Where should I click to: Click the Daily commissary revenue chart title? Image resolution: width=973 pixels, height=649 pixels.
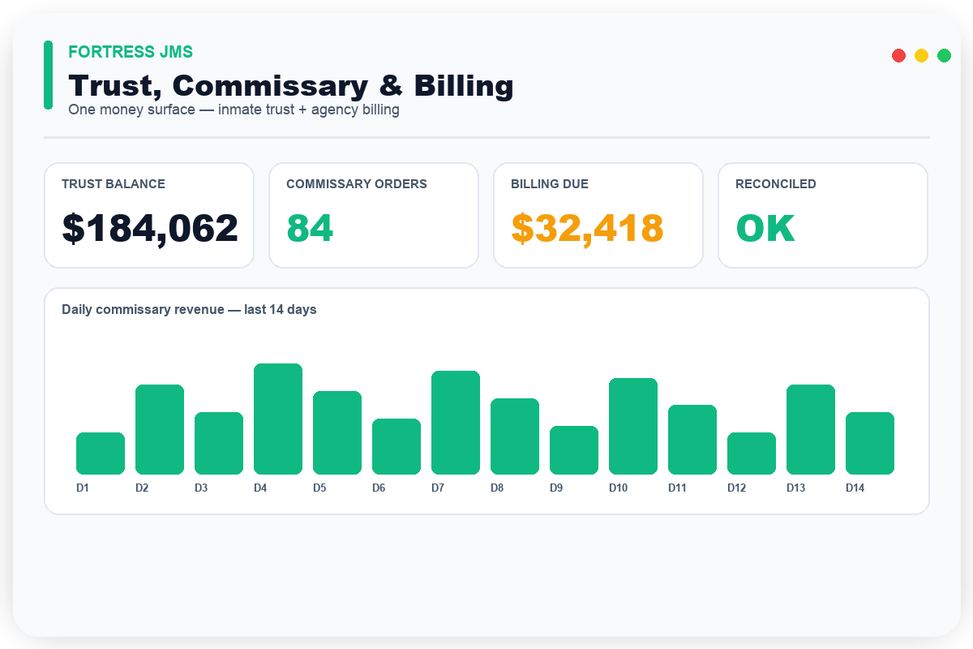tap(189, 310)
